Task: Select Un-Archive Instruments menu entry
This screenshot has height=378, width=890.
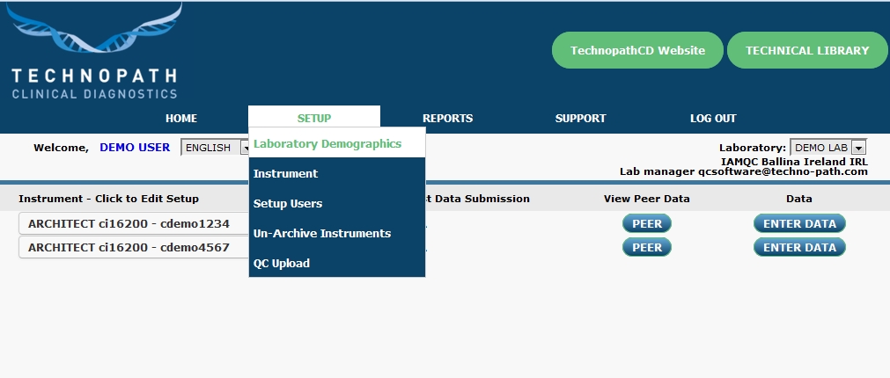Action: (x=337, y=234)
